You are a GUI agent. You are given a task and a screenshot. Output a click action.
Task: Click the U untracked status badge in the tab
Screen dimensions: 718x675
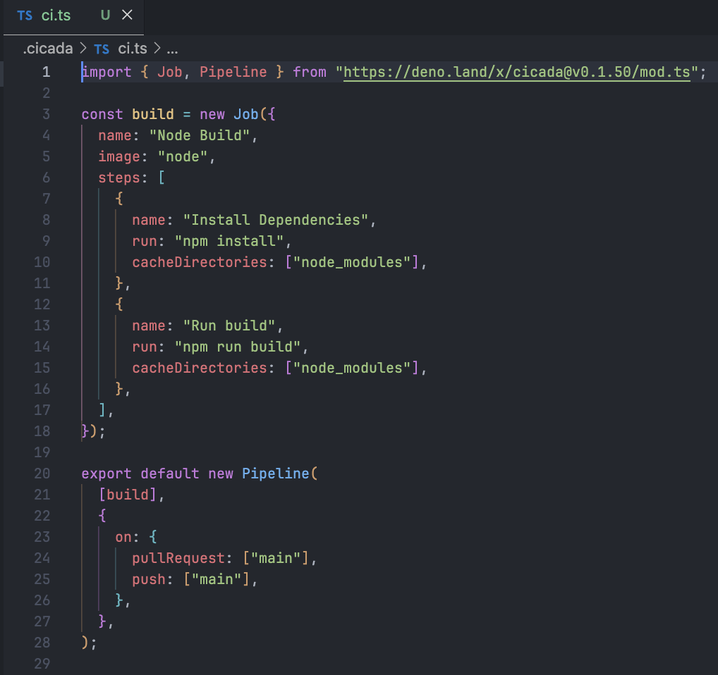(105, 16)
